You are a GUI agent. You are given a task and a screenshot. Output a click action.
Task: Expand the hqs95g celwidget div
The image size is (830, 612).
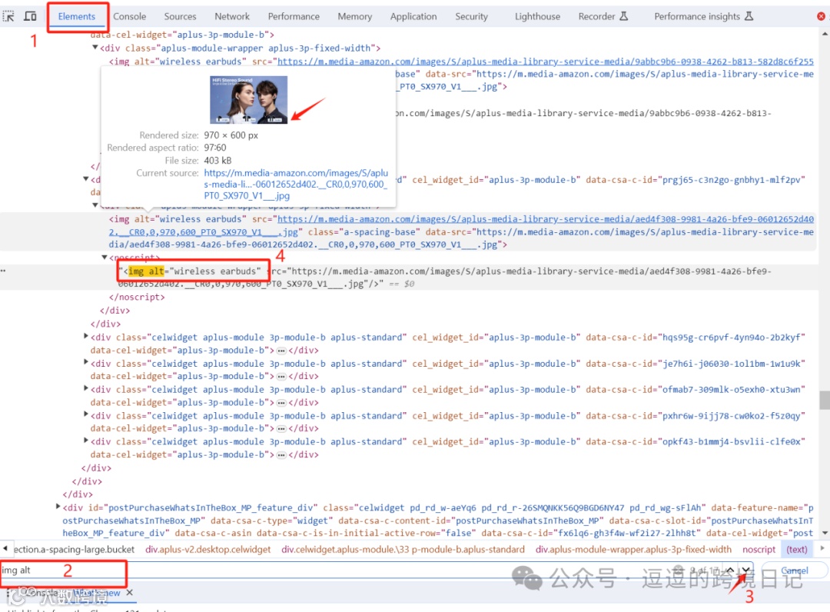(86, 336)
